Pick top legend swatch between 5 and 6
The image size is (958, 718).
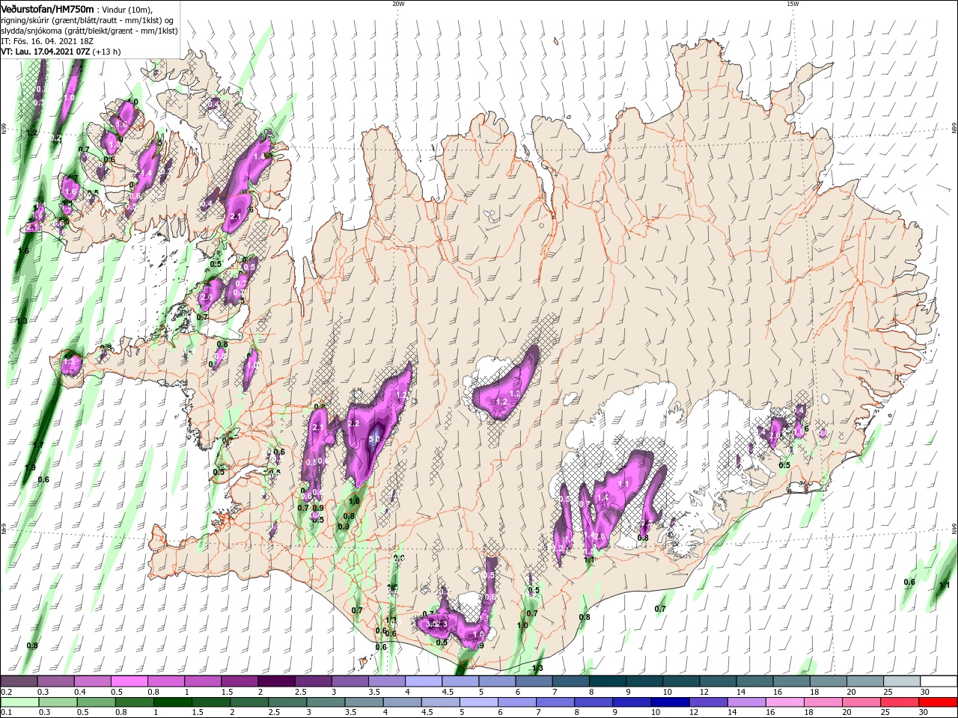click(x=497, y=681)
